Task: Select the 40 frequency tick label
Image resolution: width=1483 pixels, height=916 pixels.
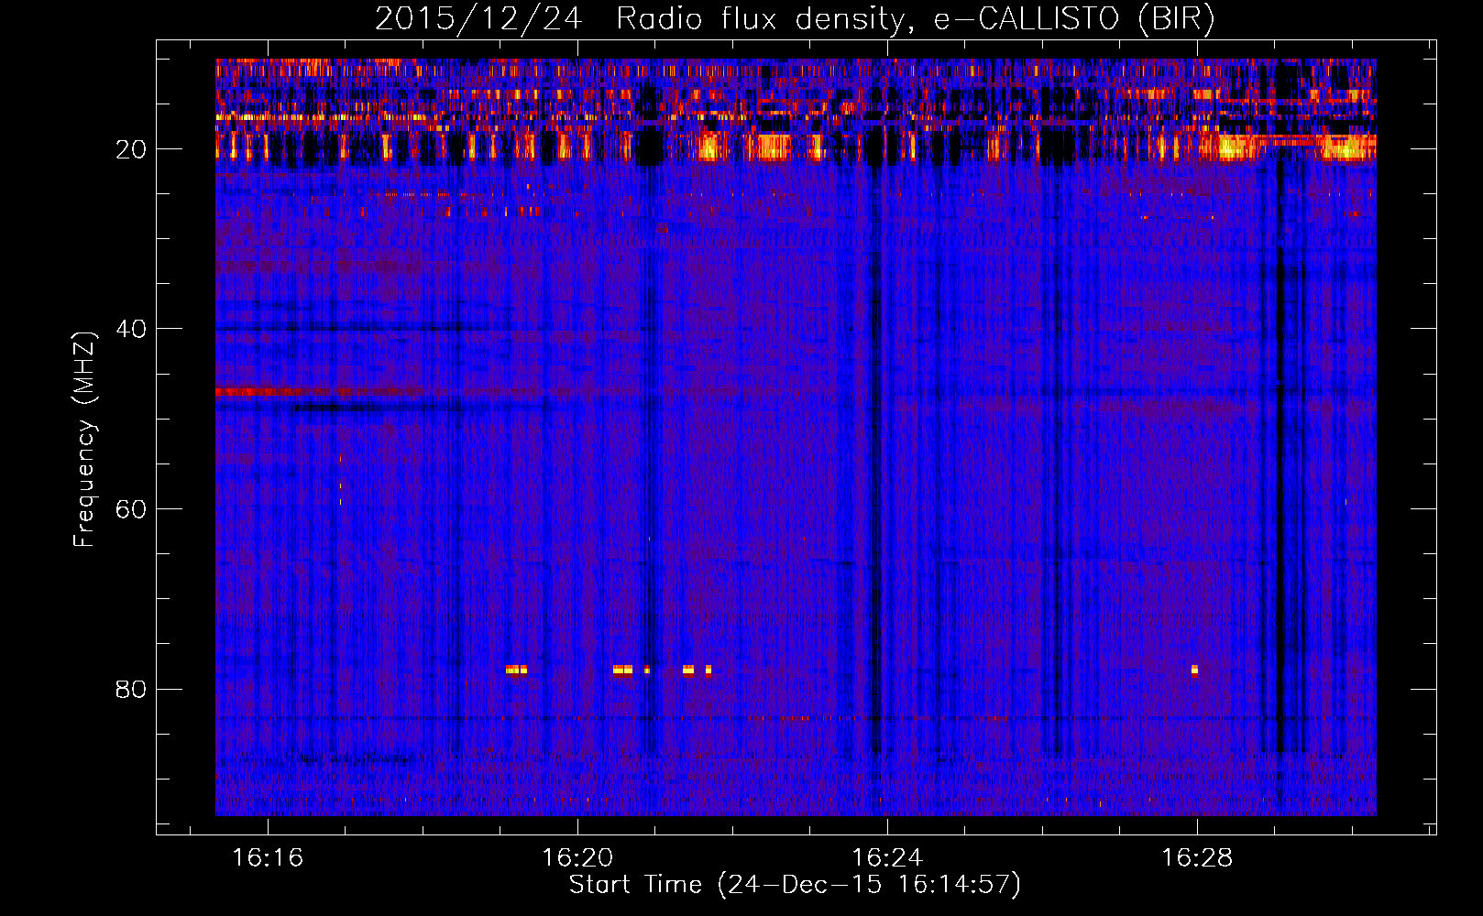Action: [132, 328]
